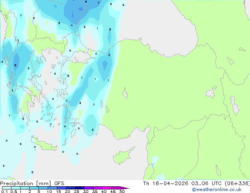This screenshot has height=193, width=250.
Task: Pick the legend swatch between 0.5 and 1
Action: pos(16,188)
